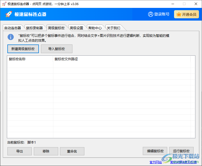Open the 高级设置 tab

pyautogui.click(x=76, y=28)
